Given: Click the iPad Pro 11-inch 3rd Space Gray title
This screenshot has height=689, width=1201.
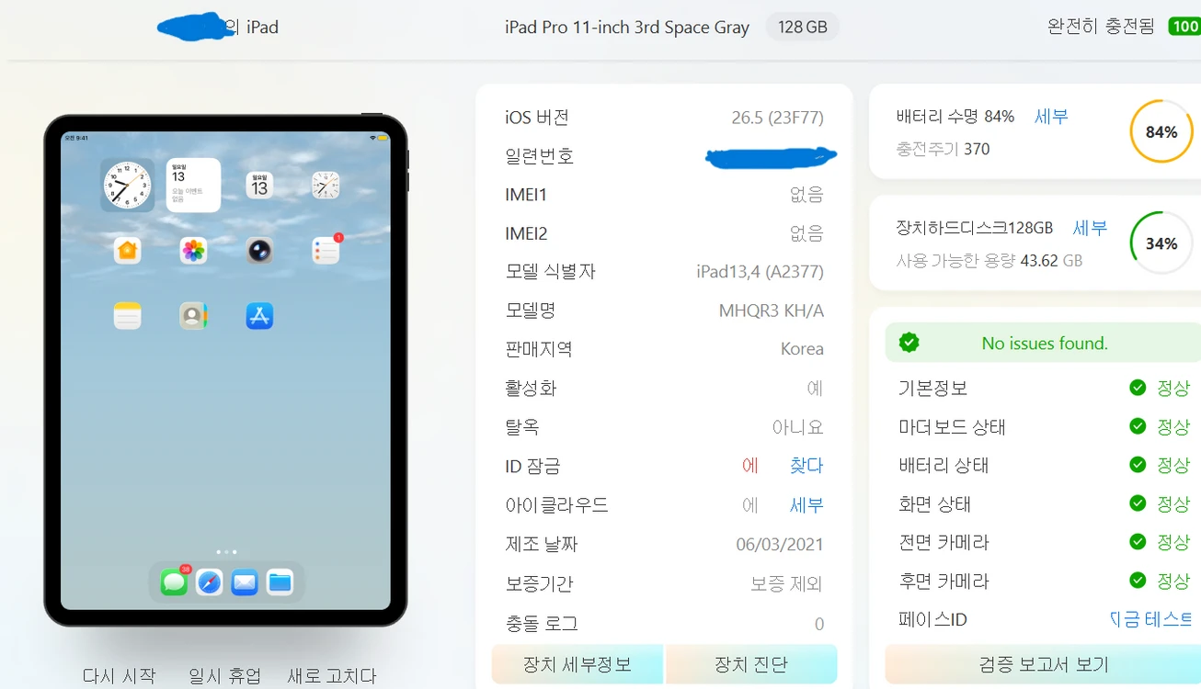Looking at the screenshot, I should (627, 28).
